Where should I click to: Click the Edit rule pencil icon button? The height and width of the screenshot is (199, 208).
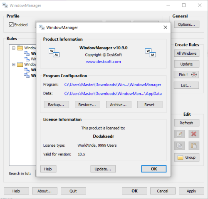pos(179,134)
